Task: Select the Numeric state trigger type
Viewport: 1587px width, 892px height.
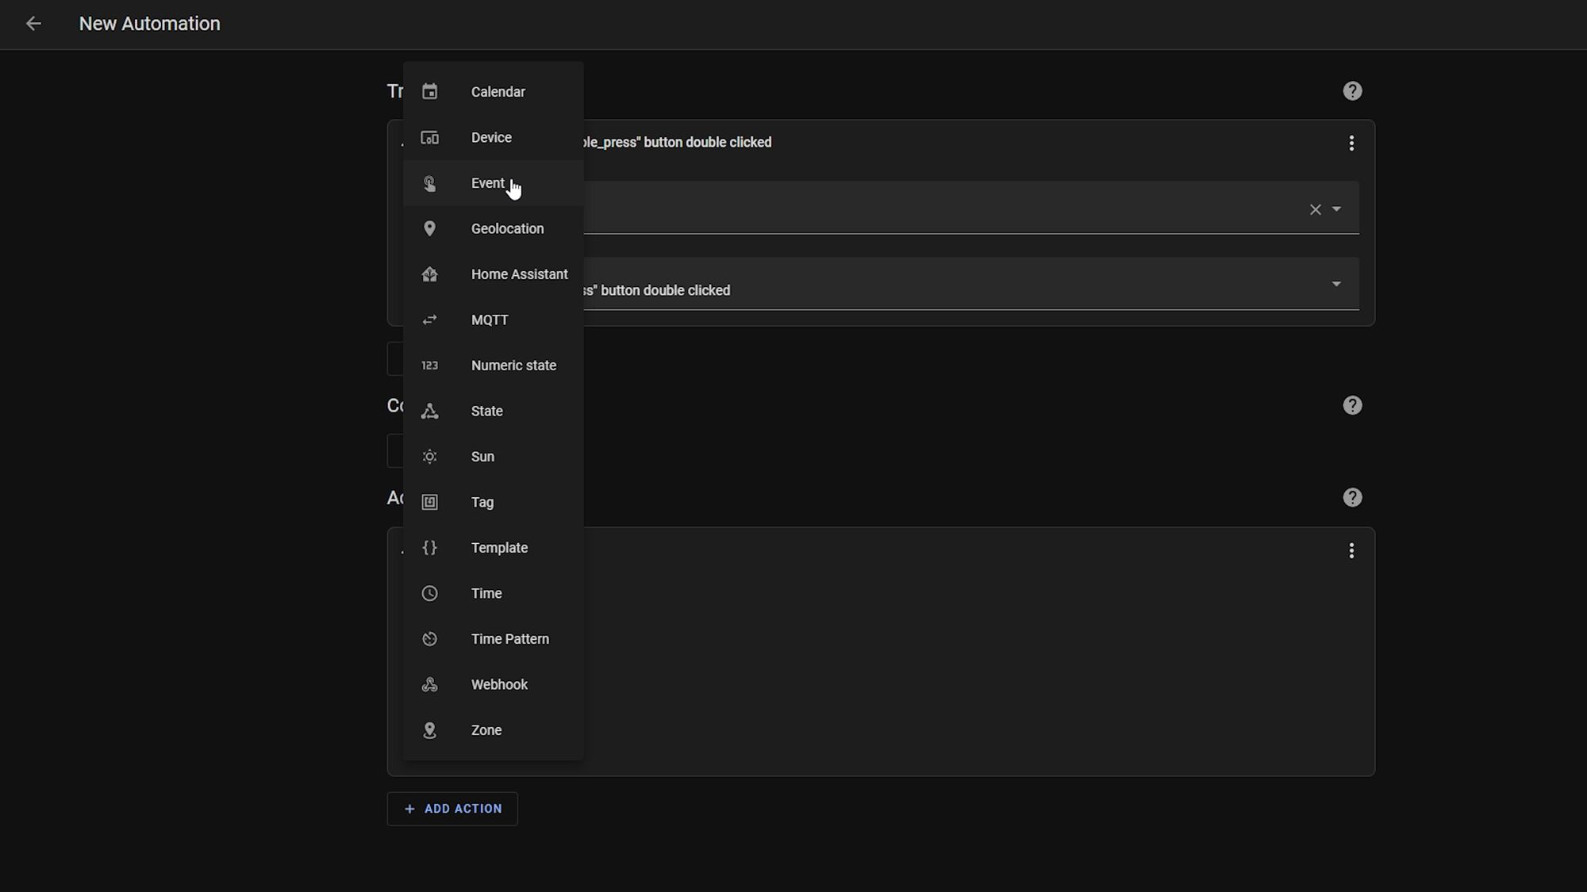Action: 513,365
